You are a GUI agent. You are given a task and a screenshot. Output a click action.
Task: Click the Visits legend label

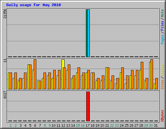[162, 70]
